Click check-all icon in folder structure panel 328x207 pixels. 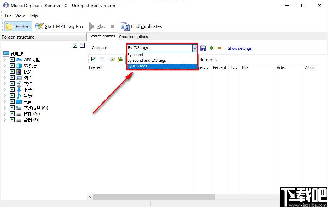pos(75,45)
